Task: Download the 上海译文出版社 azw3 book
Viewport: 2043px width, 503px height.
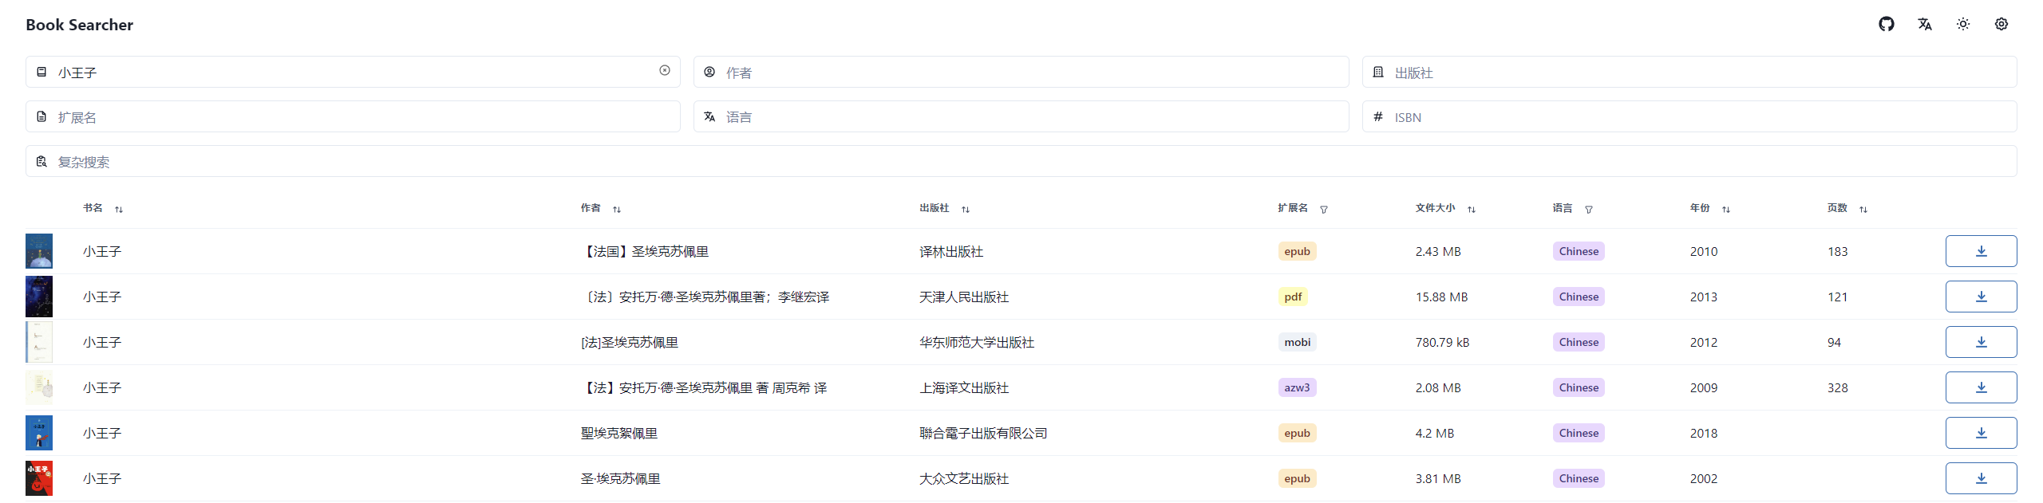Action: tap(1981, 387)
